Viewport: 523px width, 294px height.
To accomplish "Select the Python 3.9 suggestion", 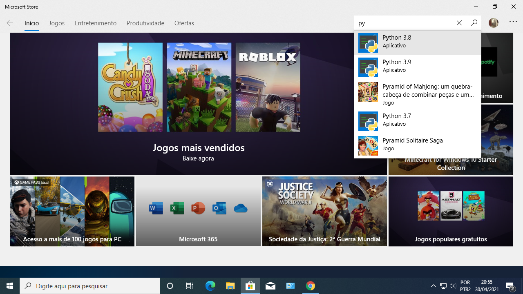I will click(418, 67).
